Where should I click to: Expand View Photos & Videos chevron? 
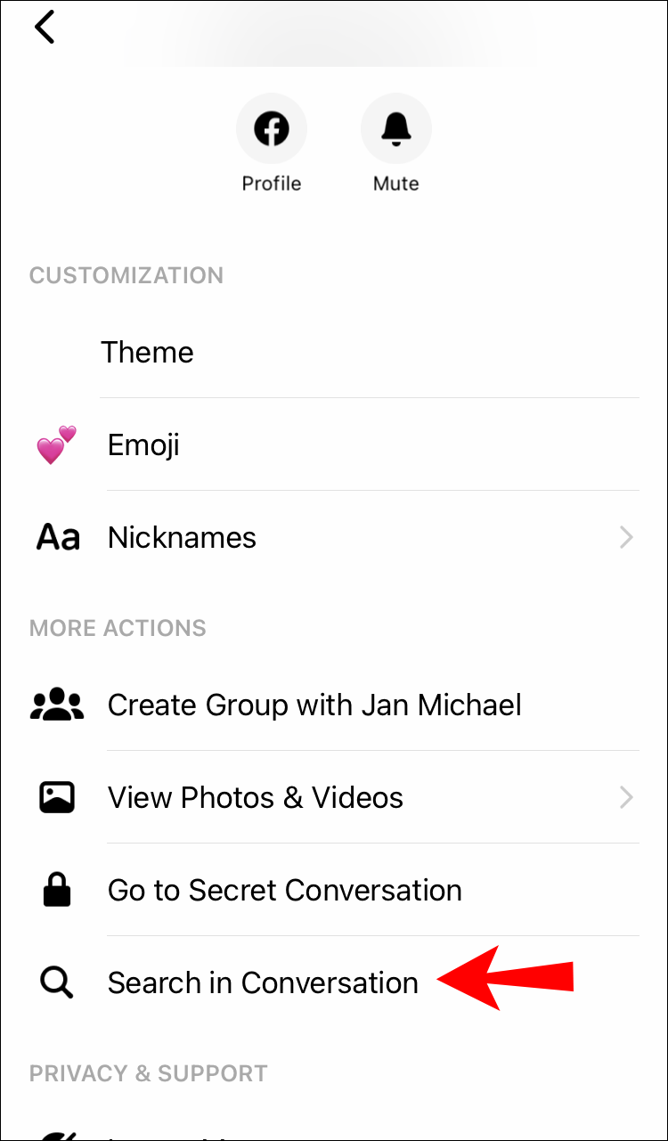click(626, 797)
